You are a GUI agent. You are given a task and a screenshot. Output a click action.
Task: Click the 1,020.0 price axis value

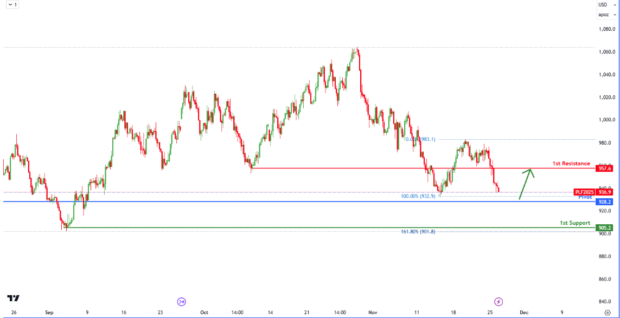[606, 98]
